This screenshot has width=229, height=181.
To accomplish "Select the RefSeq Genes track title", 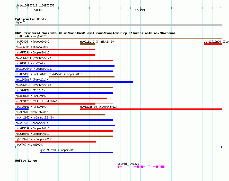I will [x=26, y=161].
